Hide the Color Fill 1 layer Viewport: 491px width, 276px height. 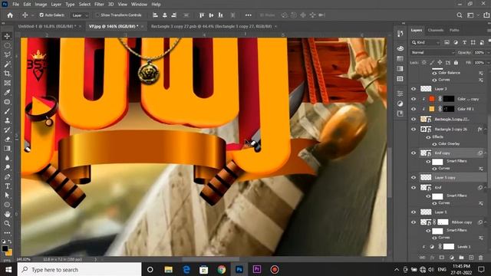click(414, 109)
